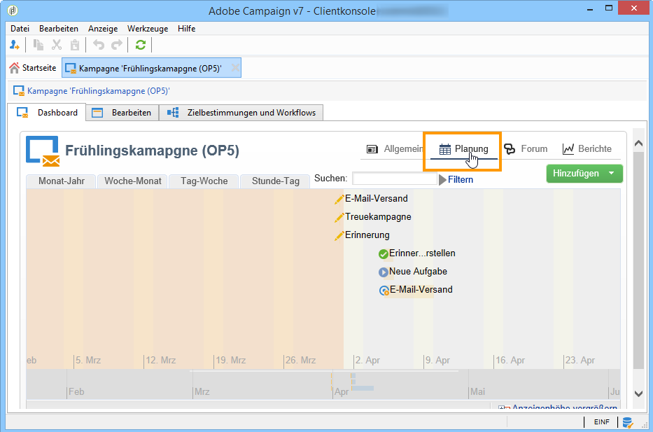
Task: Click status icon beside lower E-Mail-Versand
Action: click(384, 291)
